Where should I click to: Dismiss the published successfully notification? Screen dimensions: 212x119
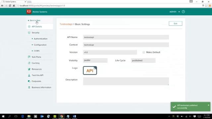pos(208,105)
